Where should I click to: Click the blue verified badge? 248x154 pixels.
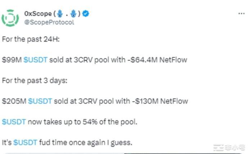86,14
